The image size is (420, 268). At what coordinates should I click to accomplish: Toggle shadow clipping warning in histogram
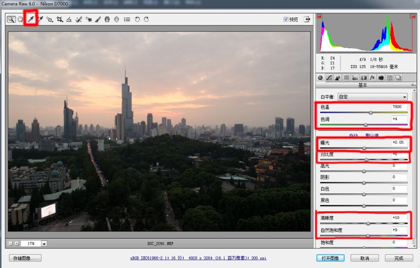click(319, 17)
